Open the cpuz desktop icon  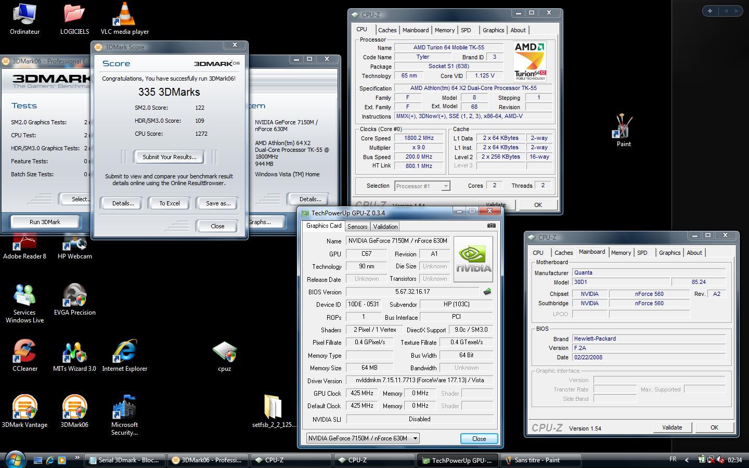[225, 356]
